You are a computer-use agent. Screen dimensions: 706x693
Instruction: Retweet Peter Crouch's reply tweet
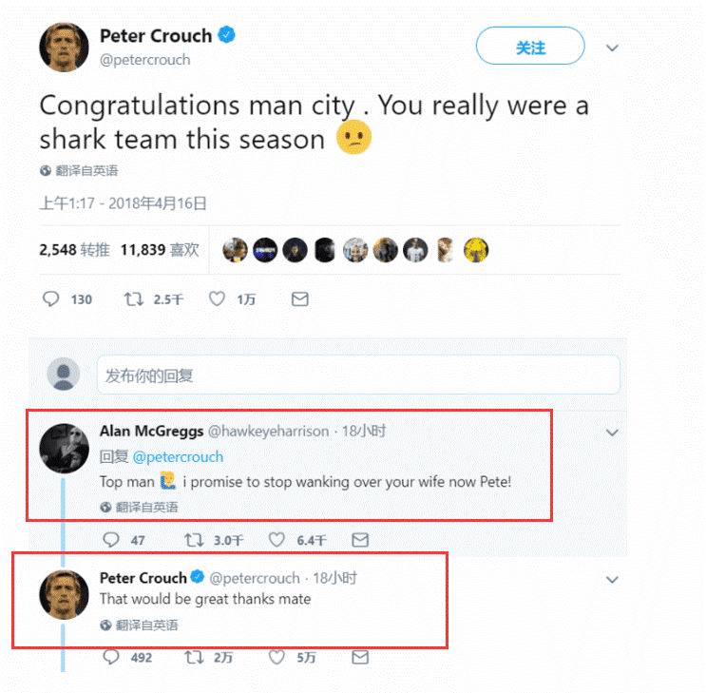tap(194, 657)
